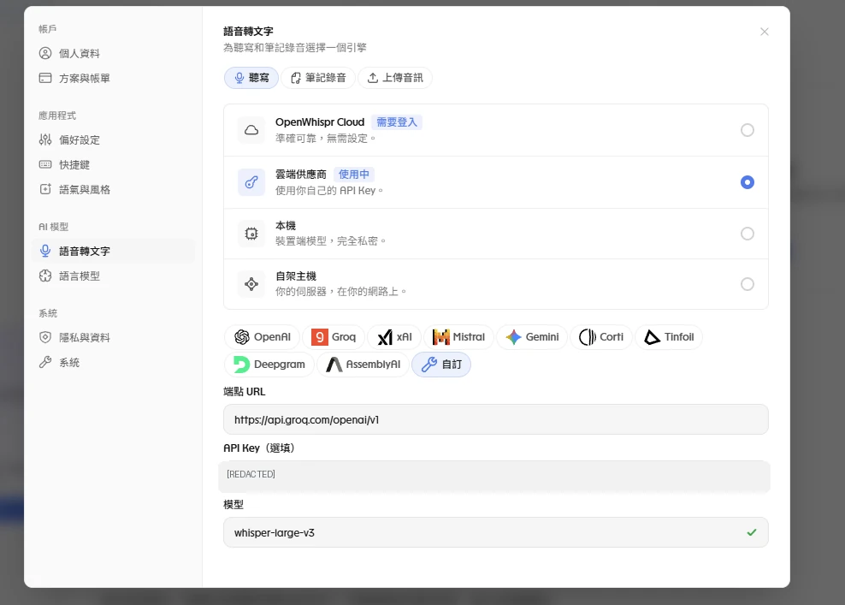The image size is (845, 605).
Task: Click the 準確可靠，無需設定 description
Action: coord(325,139)
